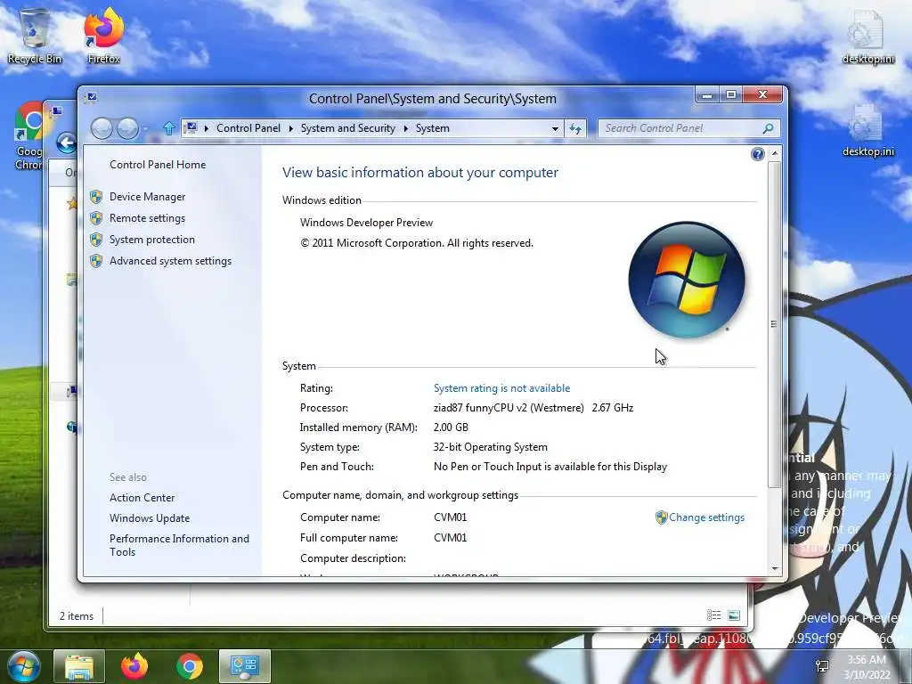Viewport: 912px width, 684px height.
Task: Click the 32-bit Operating System value
Action: click(491, 447)
